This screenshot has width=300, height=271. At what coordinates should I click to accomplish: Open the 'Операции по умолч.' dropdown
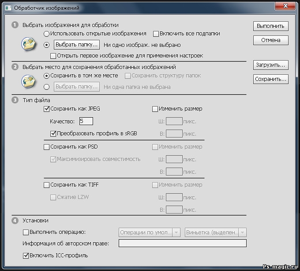pyautogui.click(x=150, y=232)
